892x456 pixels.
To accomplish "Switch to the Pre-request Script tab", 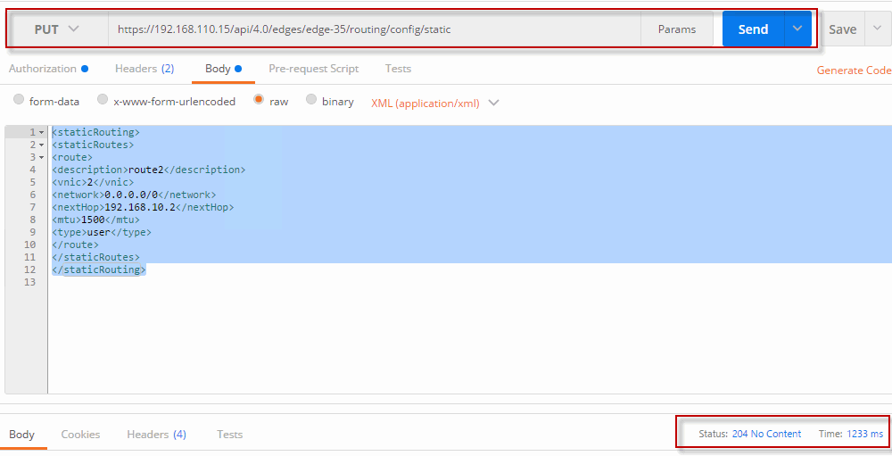I will pyautogui.click(x=313, y=69).
